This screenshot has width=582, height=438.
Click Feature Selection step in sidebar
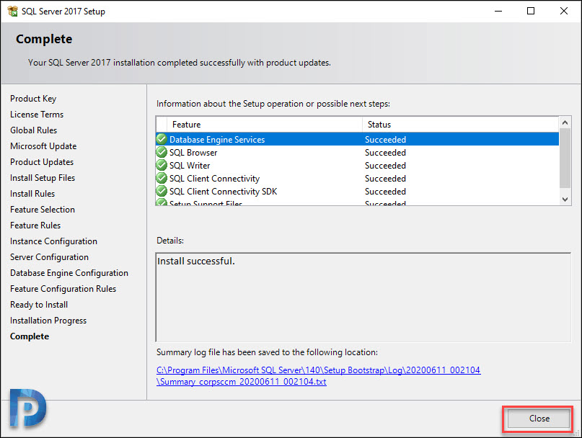coord(43,210)
